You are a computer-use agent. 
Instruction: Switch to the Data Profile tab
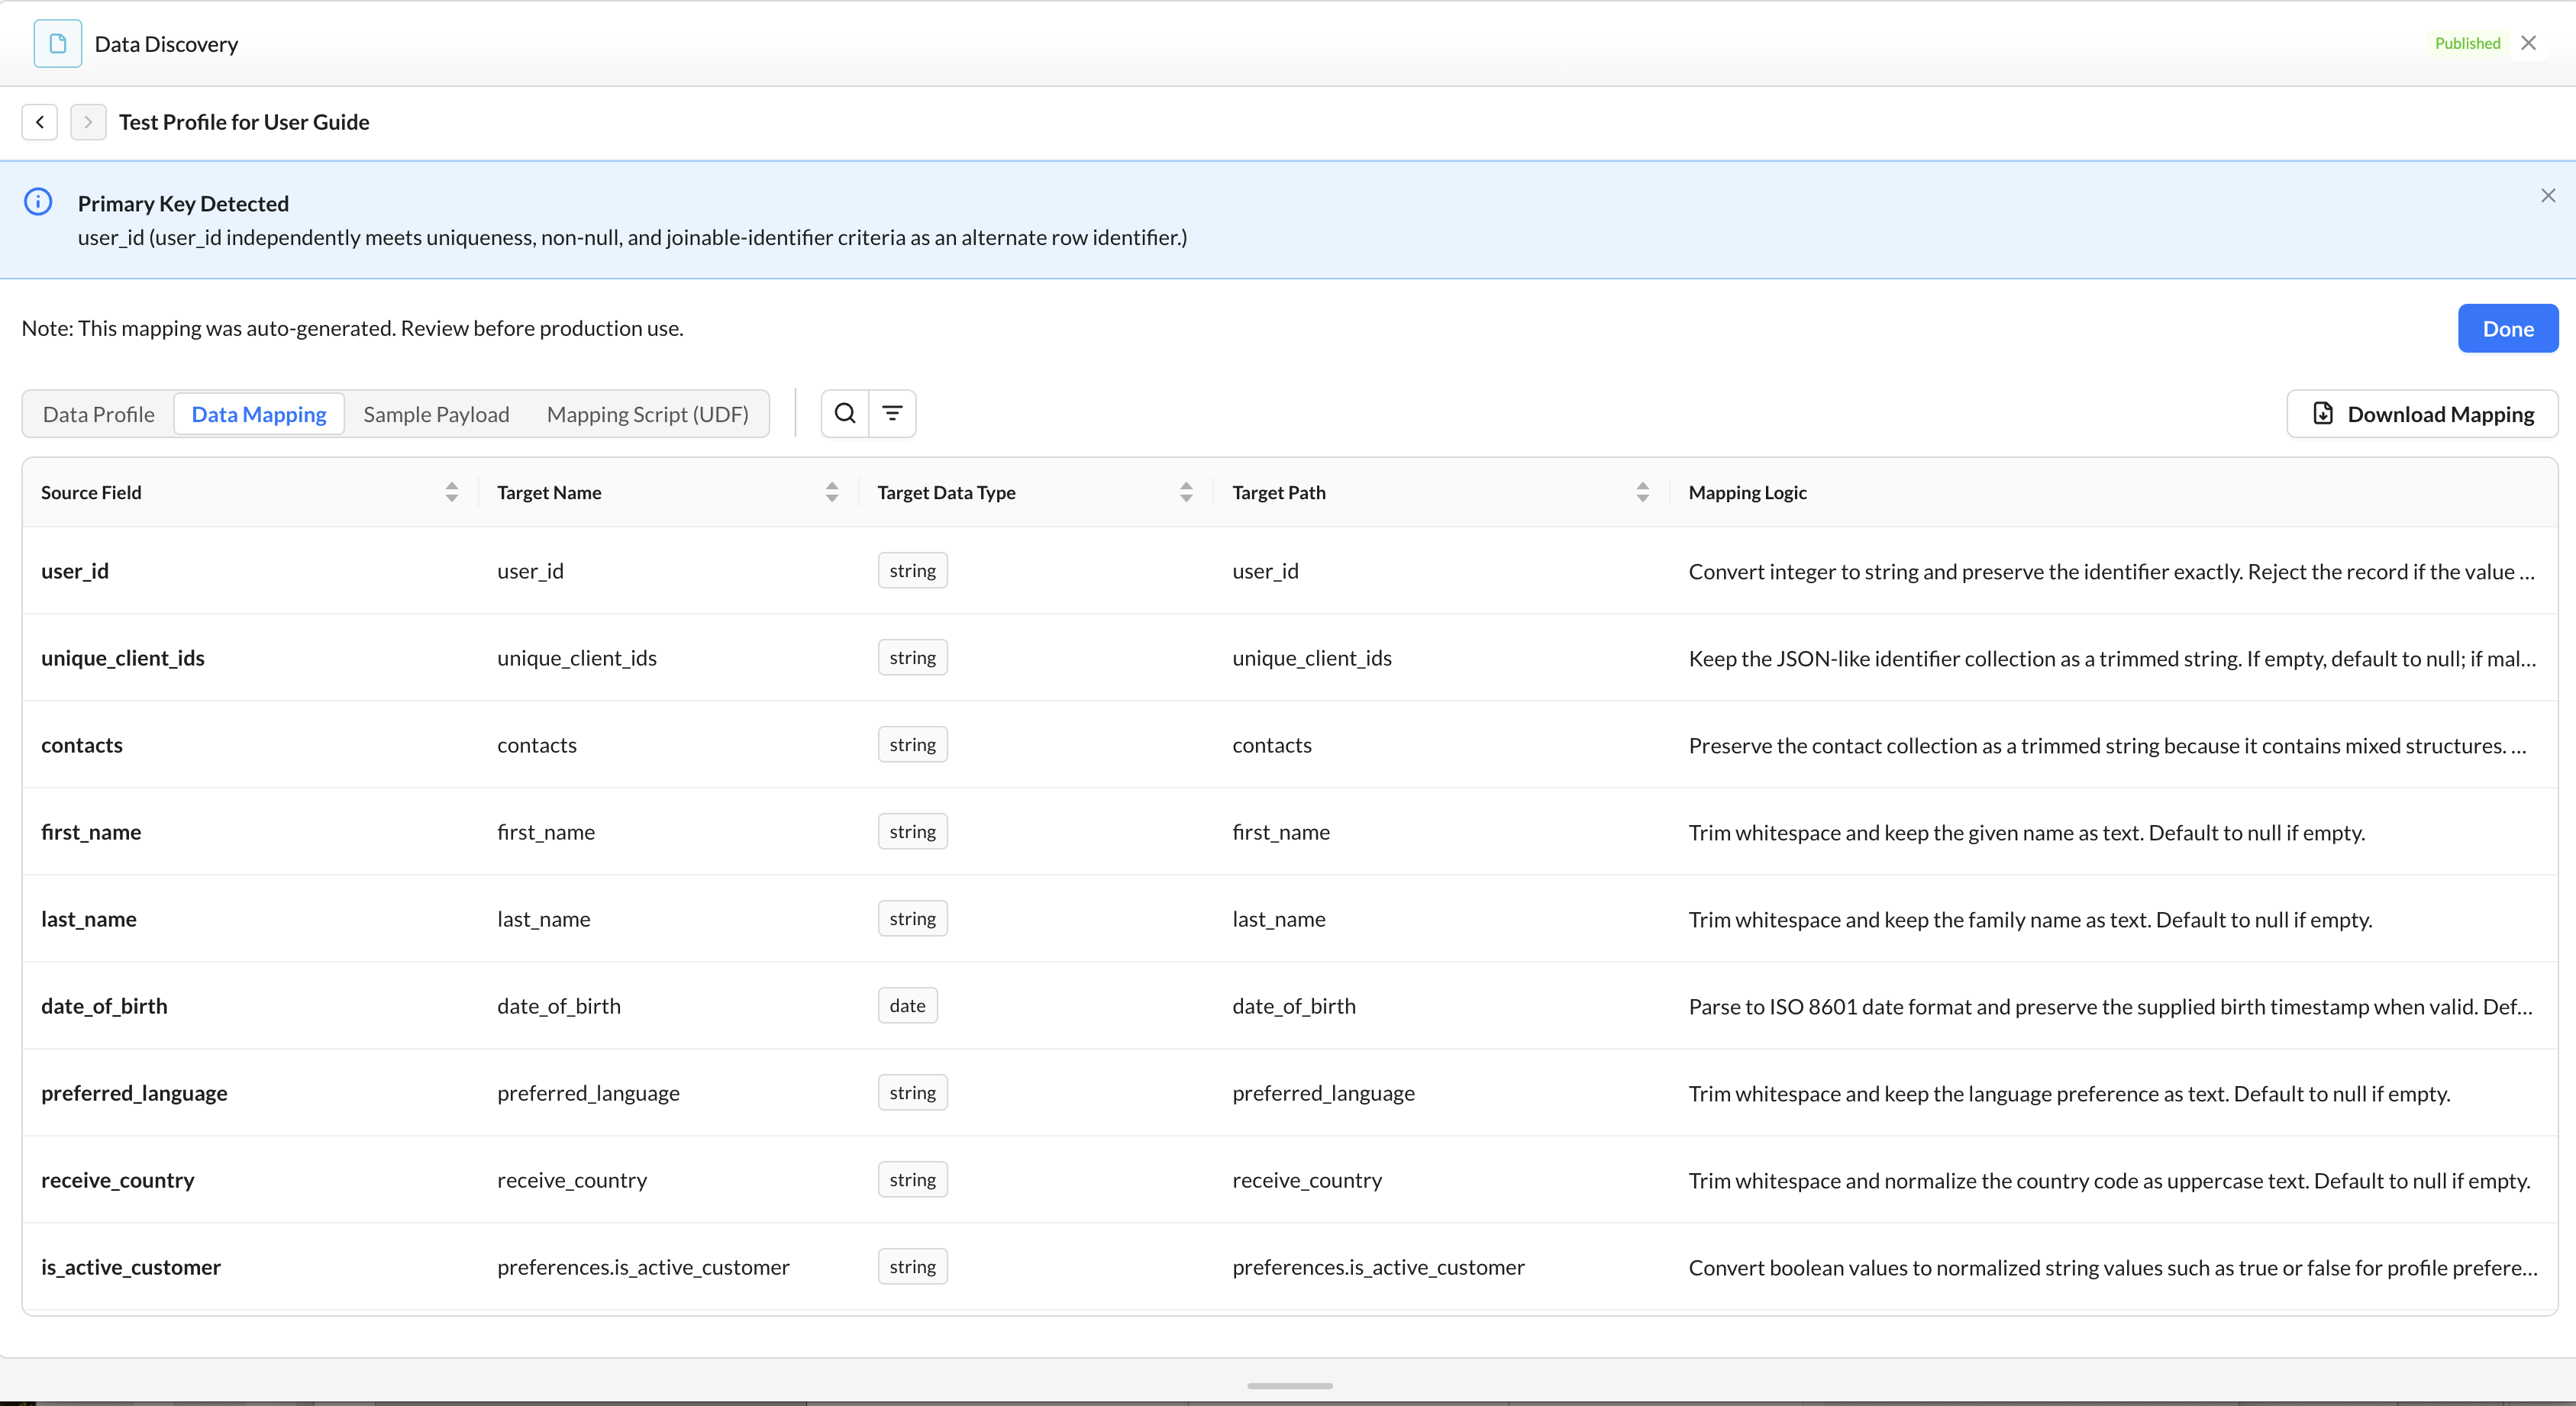pyautogui.click(x=98, y=414)
